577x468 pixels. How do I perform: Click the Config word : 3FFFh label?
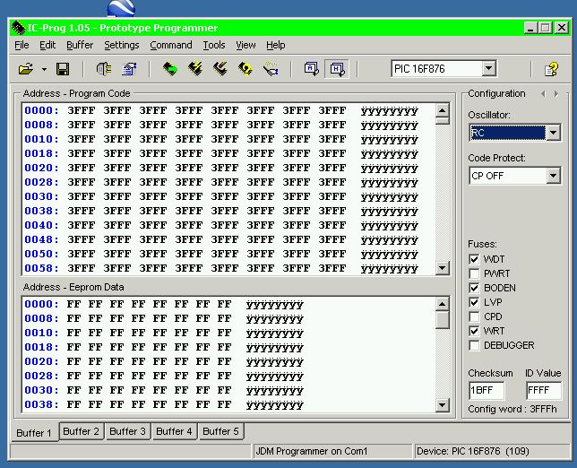(512, 409)
